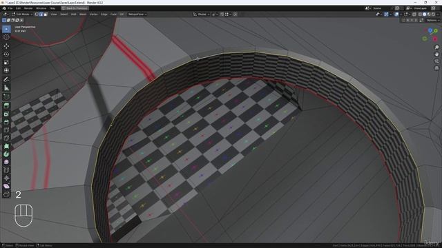This screenshot has width=442, height=248.
Task: Select the Knife tool
Action: [x=6, y=138]
